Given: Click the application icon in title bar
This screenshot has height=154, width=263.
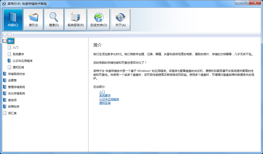Looking at the screenshot, I should point(4,4).
